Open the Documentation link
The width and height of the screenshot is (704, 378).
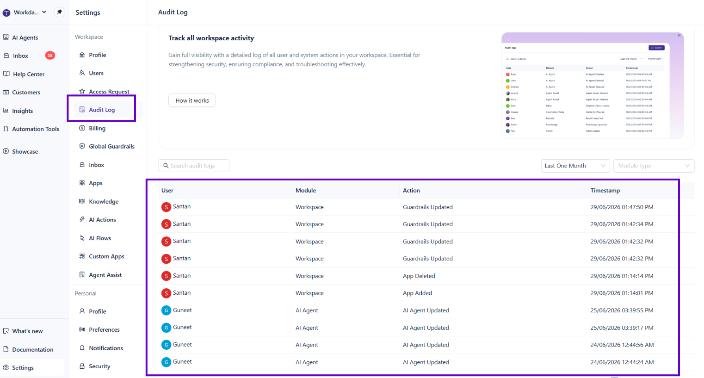(28, 349)
